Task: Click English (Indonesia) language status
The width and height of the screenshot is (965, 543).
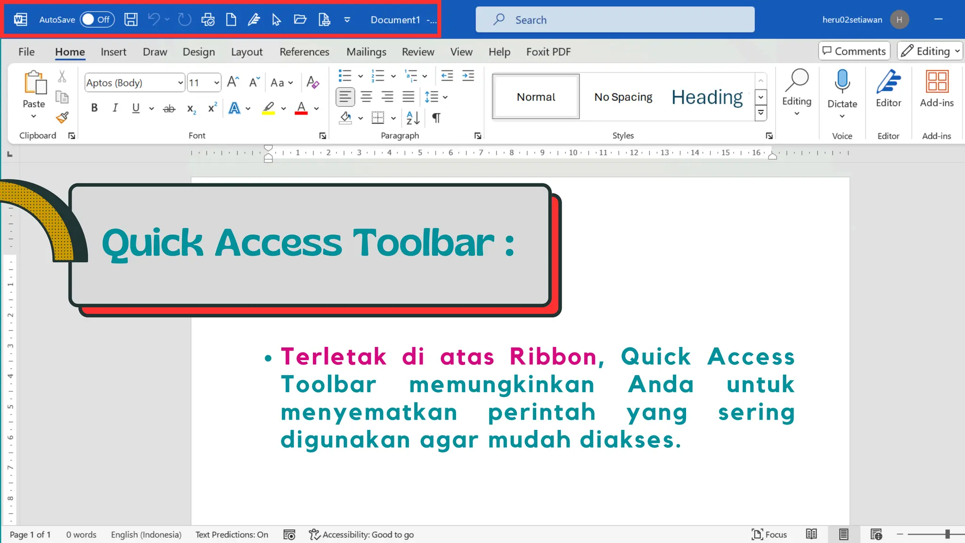Action: pos(146,535)
